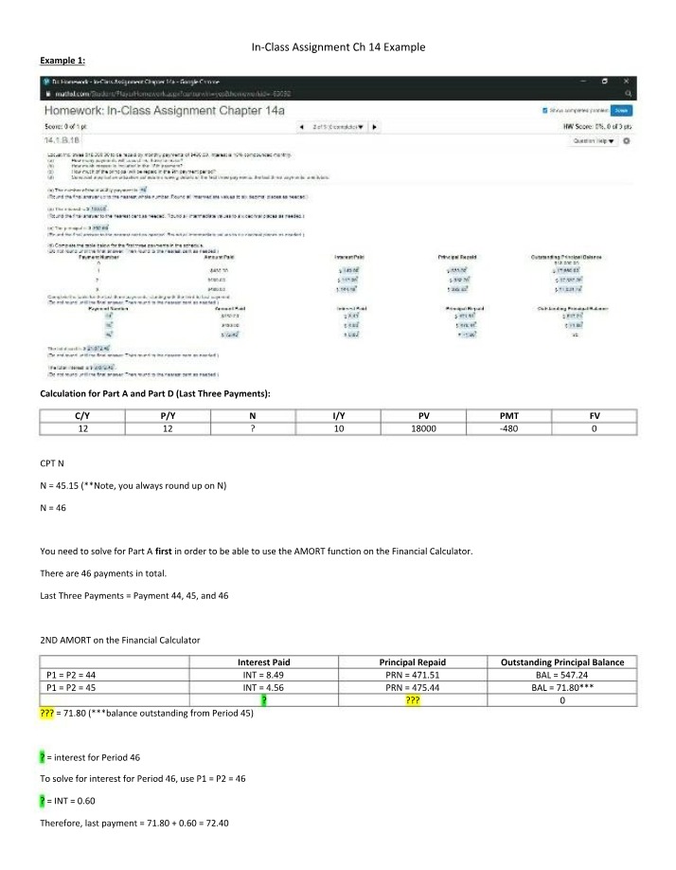The width and height of the screenshot is (676, 870).
Task: Click 'There are 46 payments in total.'
Action: pyautogui.click(x=103, y=573)
